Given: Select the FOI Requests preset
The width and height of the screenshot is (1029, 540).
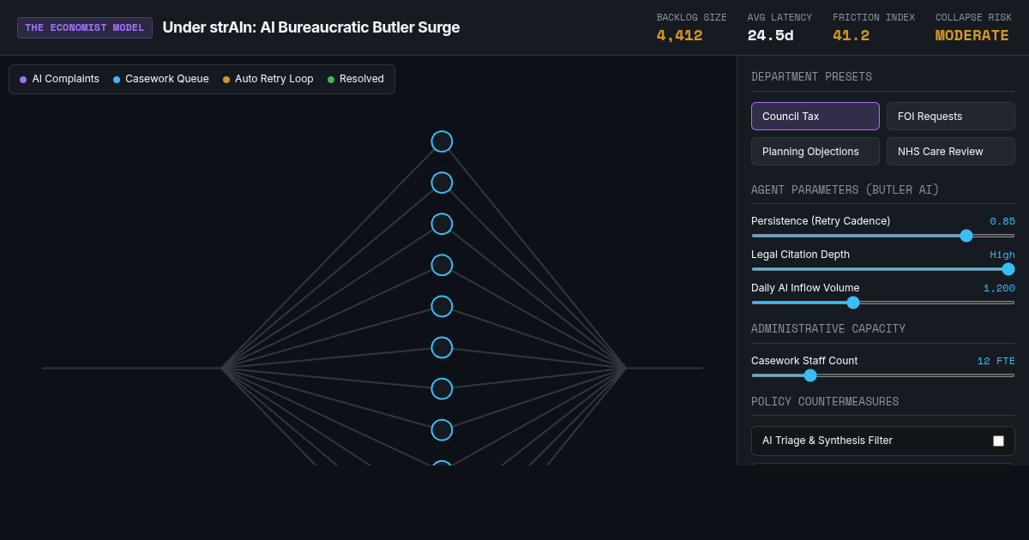Looking at the screenshot, I should (x=951, y=116).
